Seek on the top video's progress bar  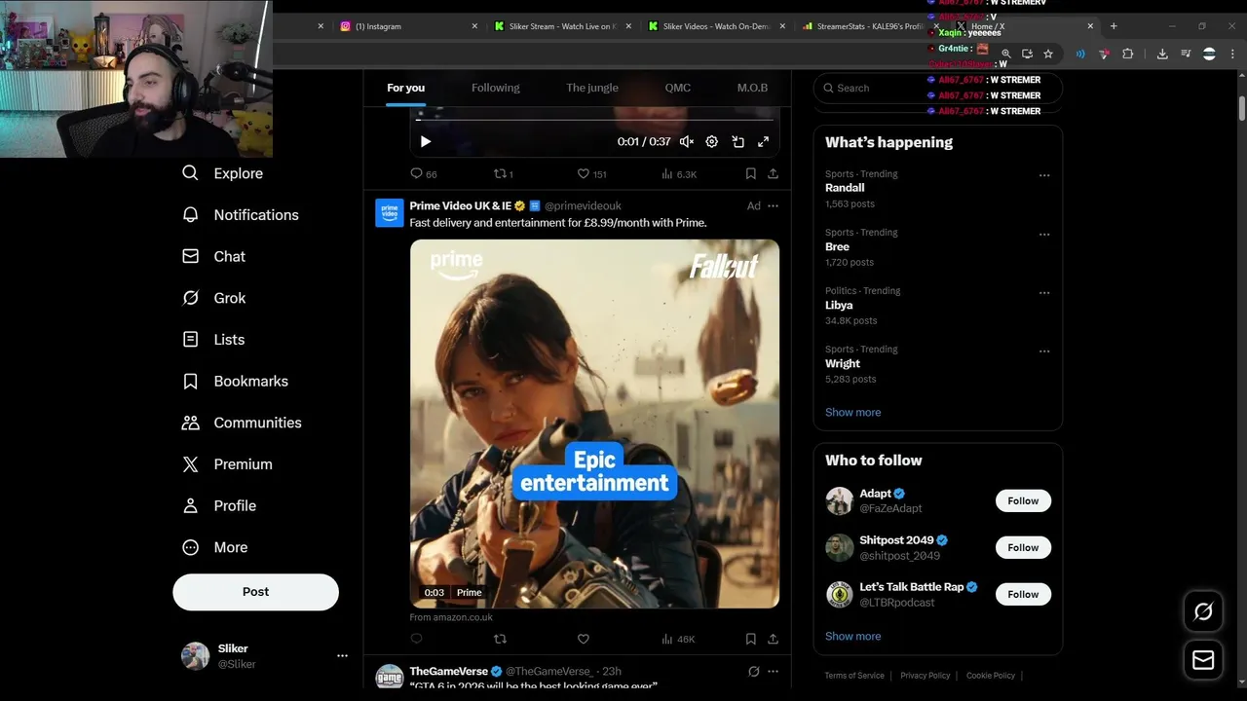(594, 120)
